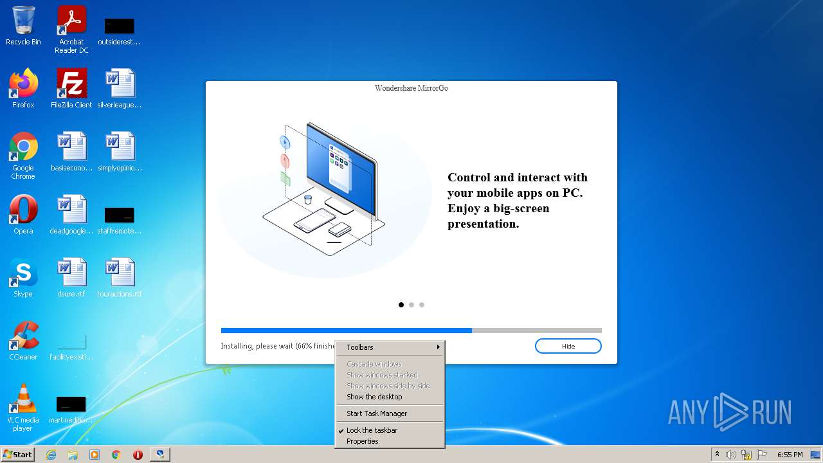This screenshot has width=823, height=463.
Task: Click the Opera icon in the taskbar
Action: (x=138, y=455)
